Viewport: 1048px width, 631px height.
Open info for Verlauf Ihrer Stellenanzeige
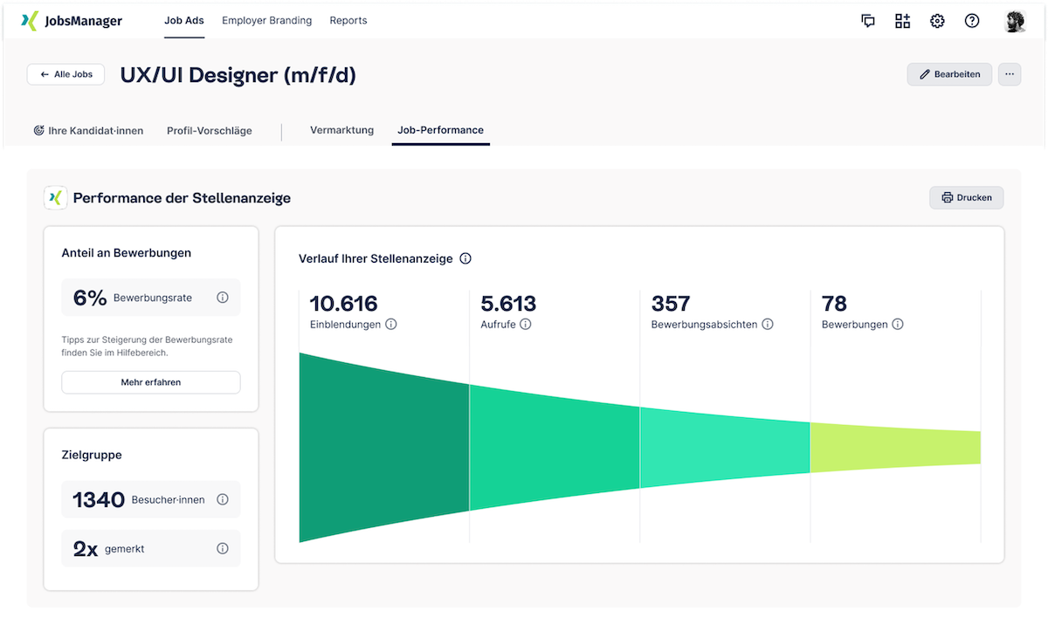pos(465,258)
